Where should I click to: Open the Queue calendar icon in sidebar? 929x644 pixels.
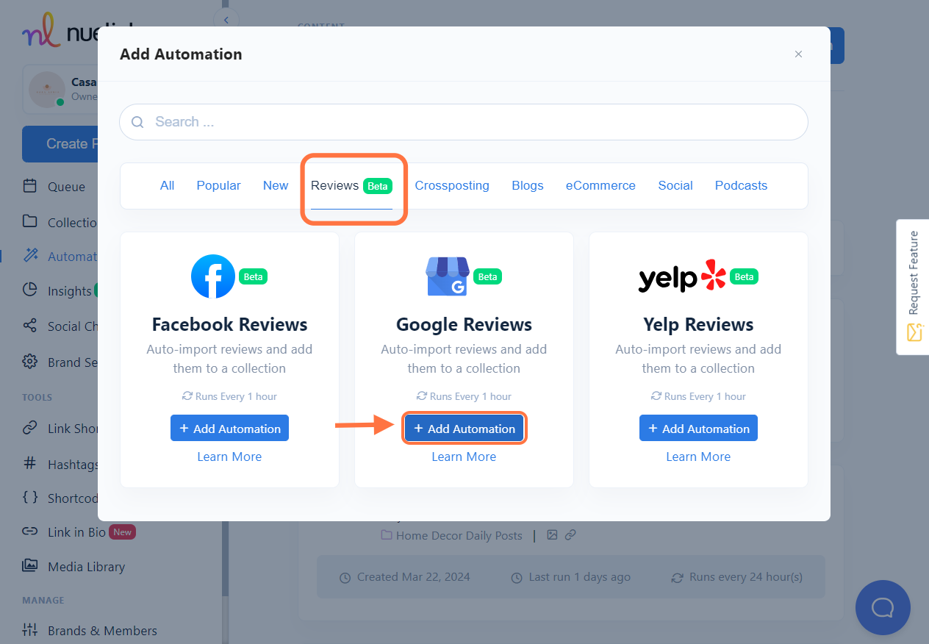[29, 186]
